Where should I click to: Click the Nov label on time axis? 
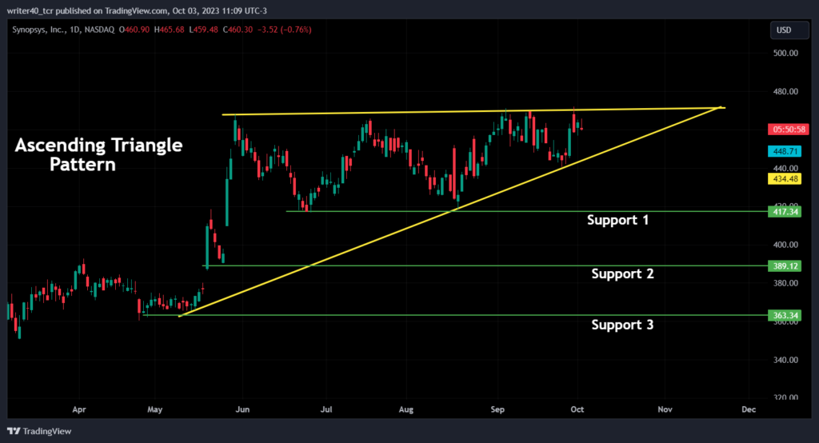pyautogui.click(x=665, y=409)
